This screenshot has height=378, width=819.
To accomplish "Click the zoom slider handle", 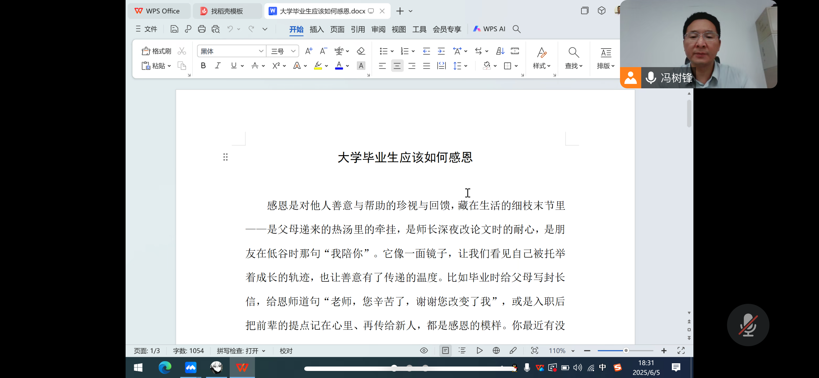I will 626,350.
